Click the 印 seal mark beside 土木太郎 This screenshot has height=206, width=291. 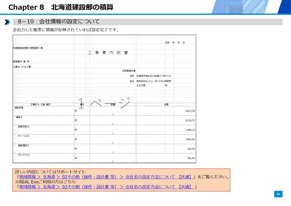[x=166, y=85]
